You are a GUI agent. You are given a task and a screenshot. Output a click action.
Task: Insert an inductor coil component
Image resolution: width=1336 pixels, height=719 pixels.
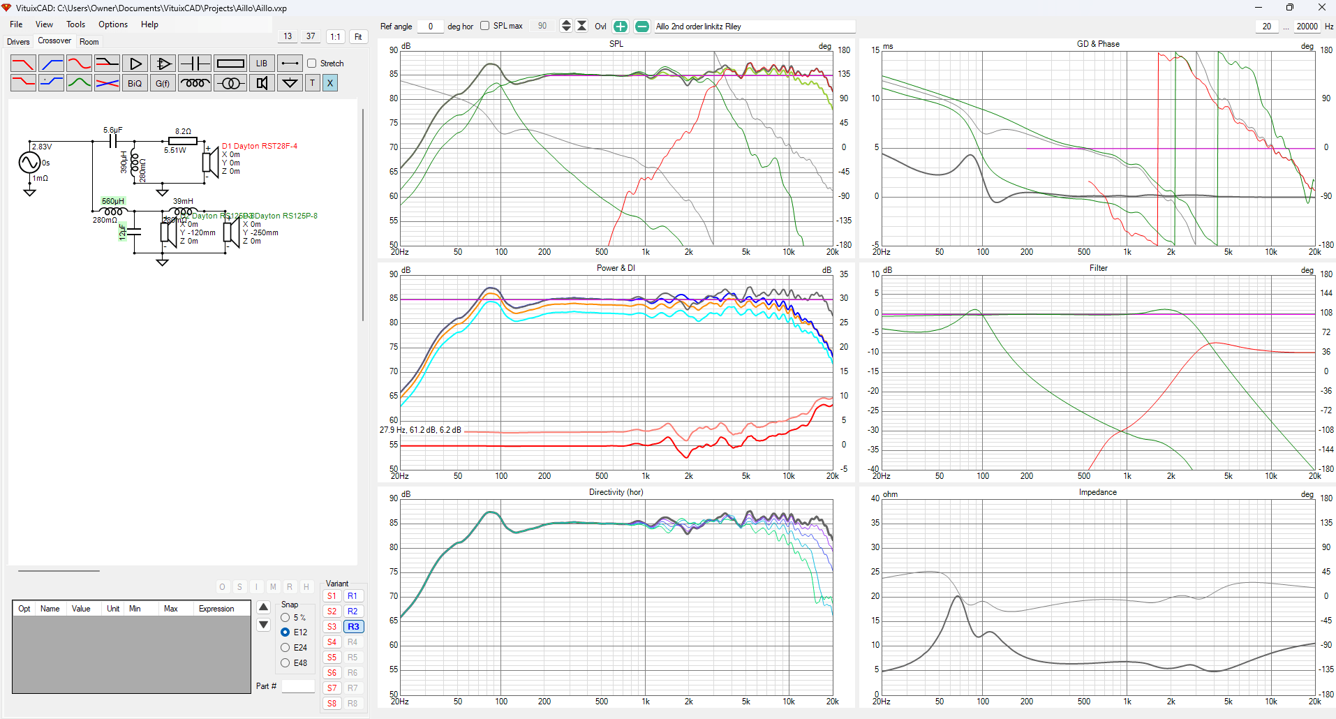[195, 83]
